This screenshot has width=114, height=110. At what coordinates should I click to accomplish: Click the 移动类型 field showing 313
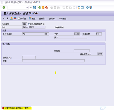(x=25, y=24)
